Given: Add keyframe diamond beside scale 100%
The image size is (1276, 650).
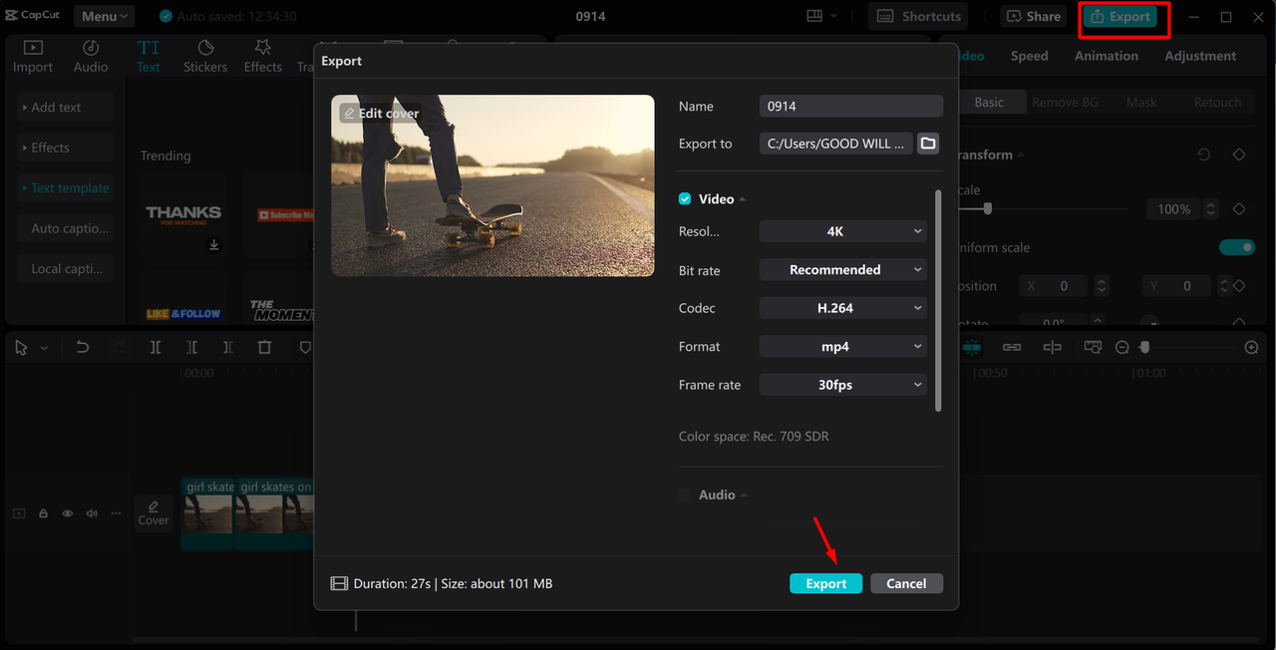Looking at the screenshot, I should [x=1239, y=209].
